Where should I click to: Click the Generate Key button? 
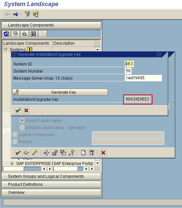60,92
